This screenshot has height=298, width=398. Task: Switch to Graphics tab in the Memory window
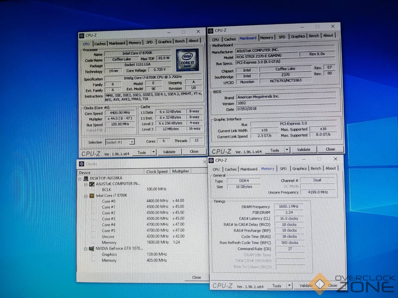coord(300,168)
